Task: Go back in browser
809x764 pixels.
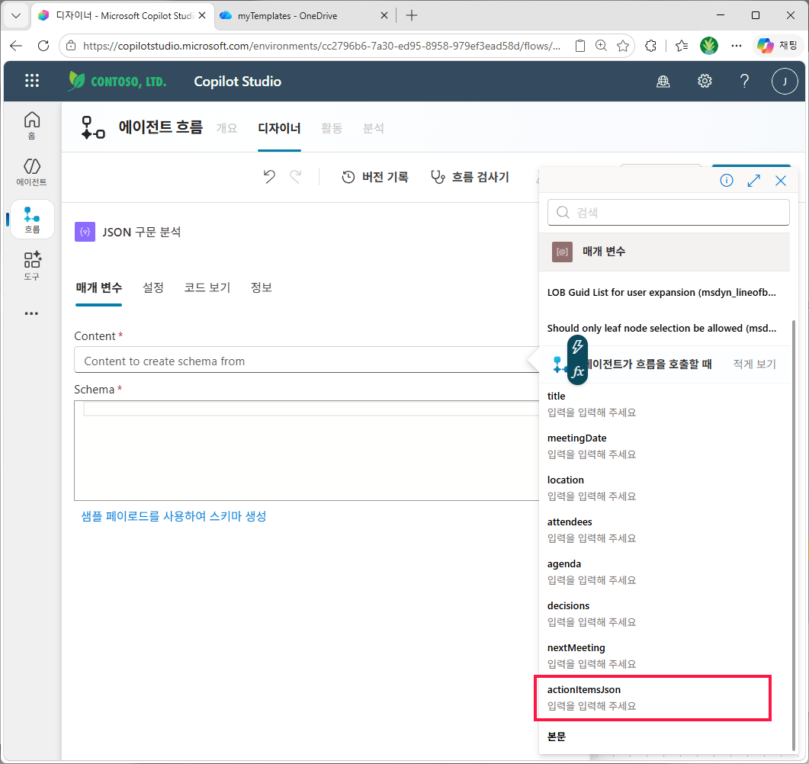Action: (x=17, y=46)
